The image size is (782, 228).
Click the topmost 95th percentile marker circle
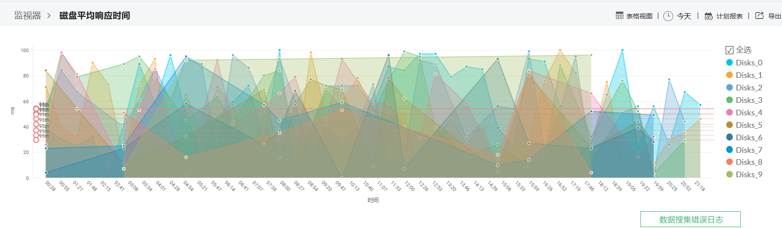pos(36,109)
